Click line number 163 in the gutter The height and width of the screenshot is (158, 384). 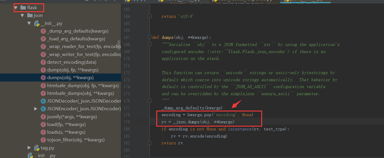click(x=126, y=9)
